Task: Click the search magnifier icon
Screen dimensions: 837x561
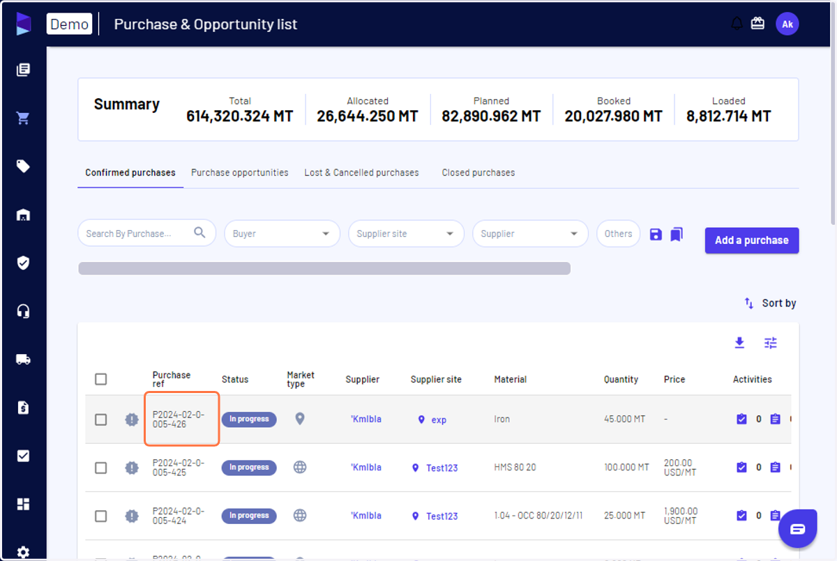Action: (199, 233)
